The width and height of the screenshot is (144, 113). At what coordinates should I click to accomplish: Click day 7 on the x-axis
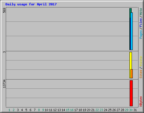[35, 110]
